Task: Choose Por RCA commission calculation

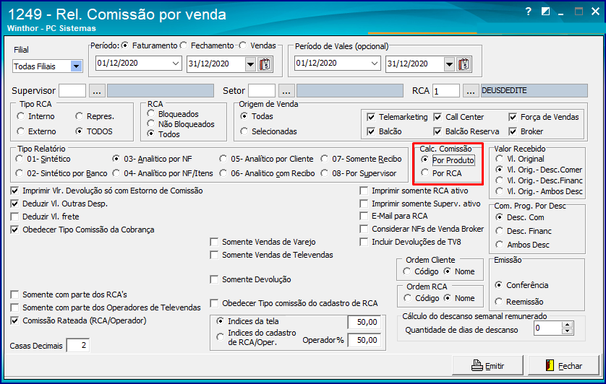Action: (424, 173)
